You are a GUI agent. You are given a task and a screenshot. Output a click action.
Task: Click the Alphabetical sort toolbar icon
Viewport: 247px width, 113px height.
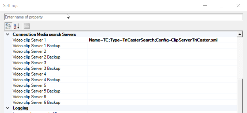point(16,26)
